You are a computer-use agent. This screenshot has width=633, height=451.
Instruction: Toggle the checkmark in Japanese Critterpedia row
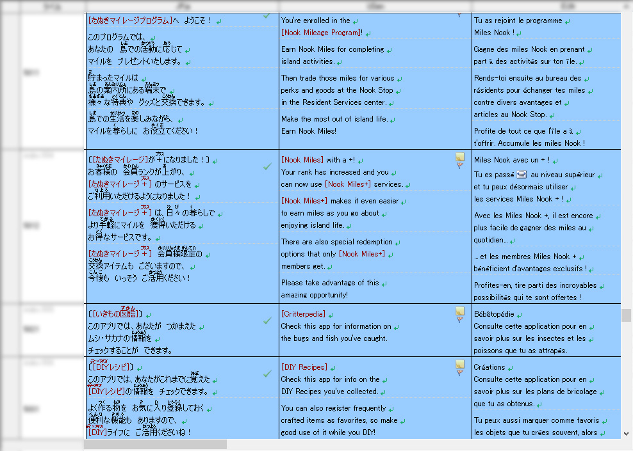pos(267,320)
